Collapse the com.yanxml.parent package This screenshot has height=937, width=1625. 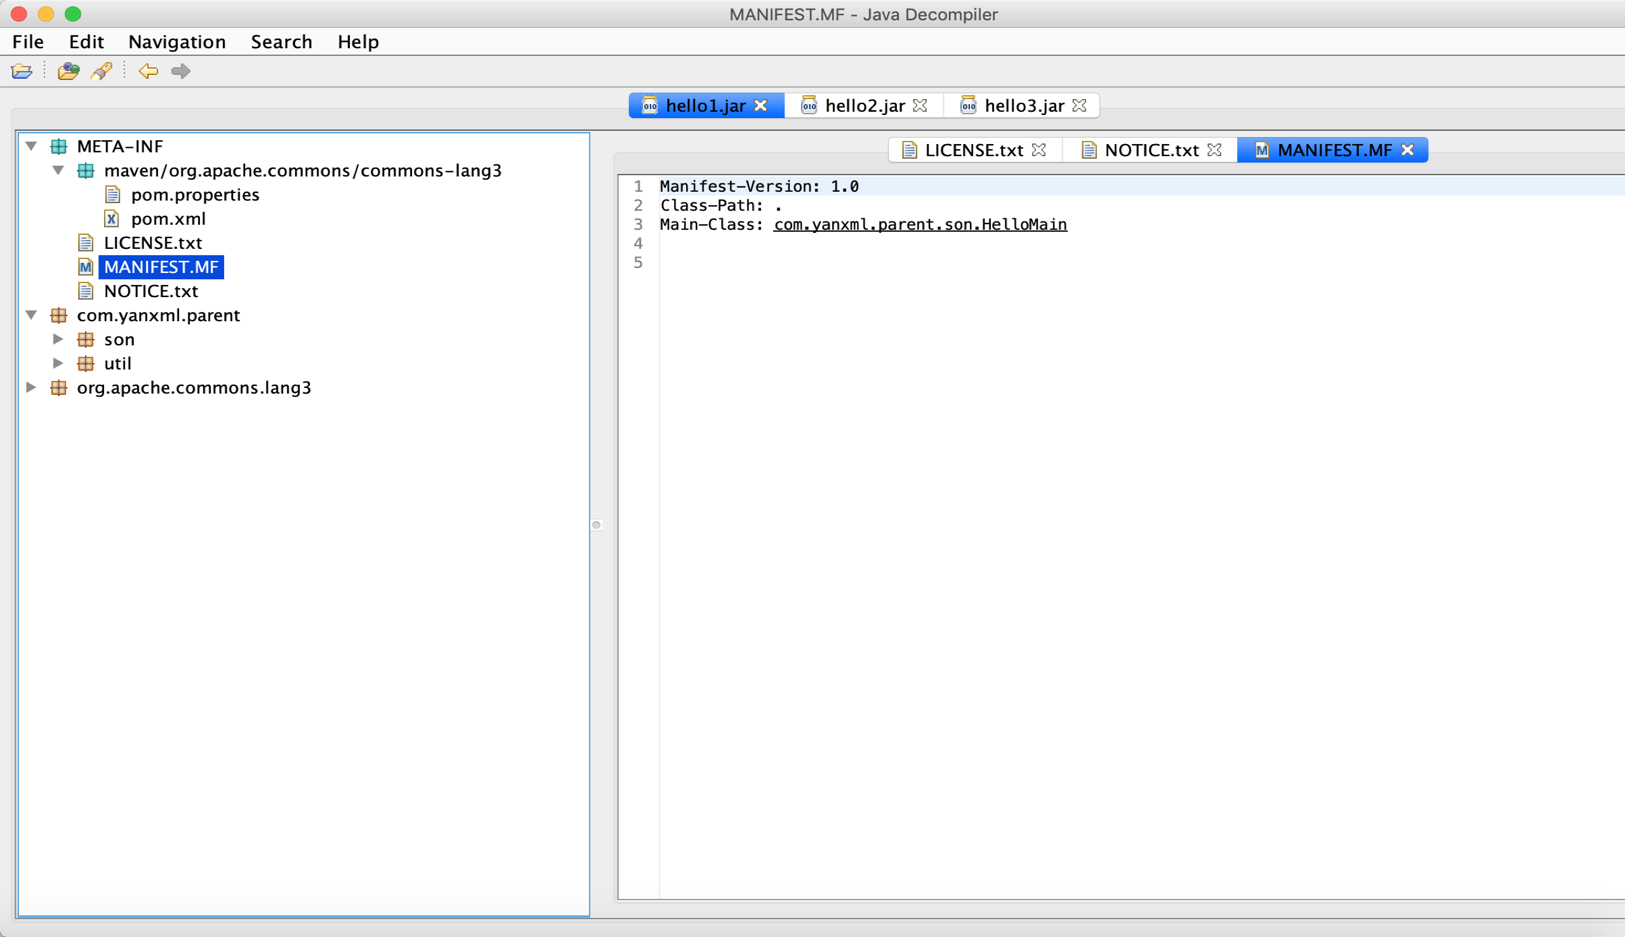tap(31, 316)
